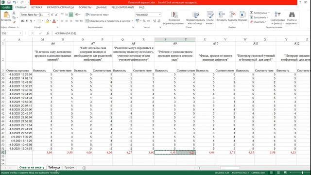311x175 pixels.
Task: Open the Name Box dropdown arrow
Action: [20, 34]
